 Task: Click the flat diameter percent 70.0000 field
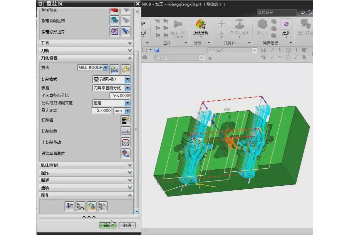tap(120, 95)
